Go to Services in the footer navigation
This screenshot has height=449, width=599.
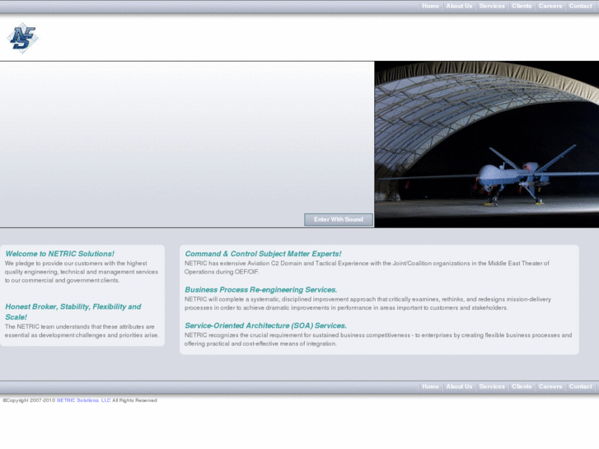[x=492, y=386]
